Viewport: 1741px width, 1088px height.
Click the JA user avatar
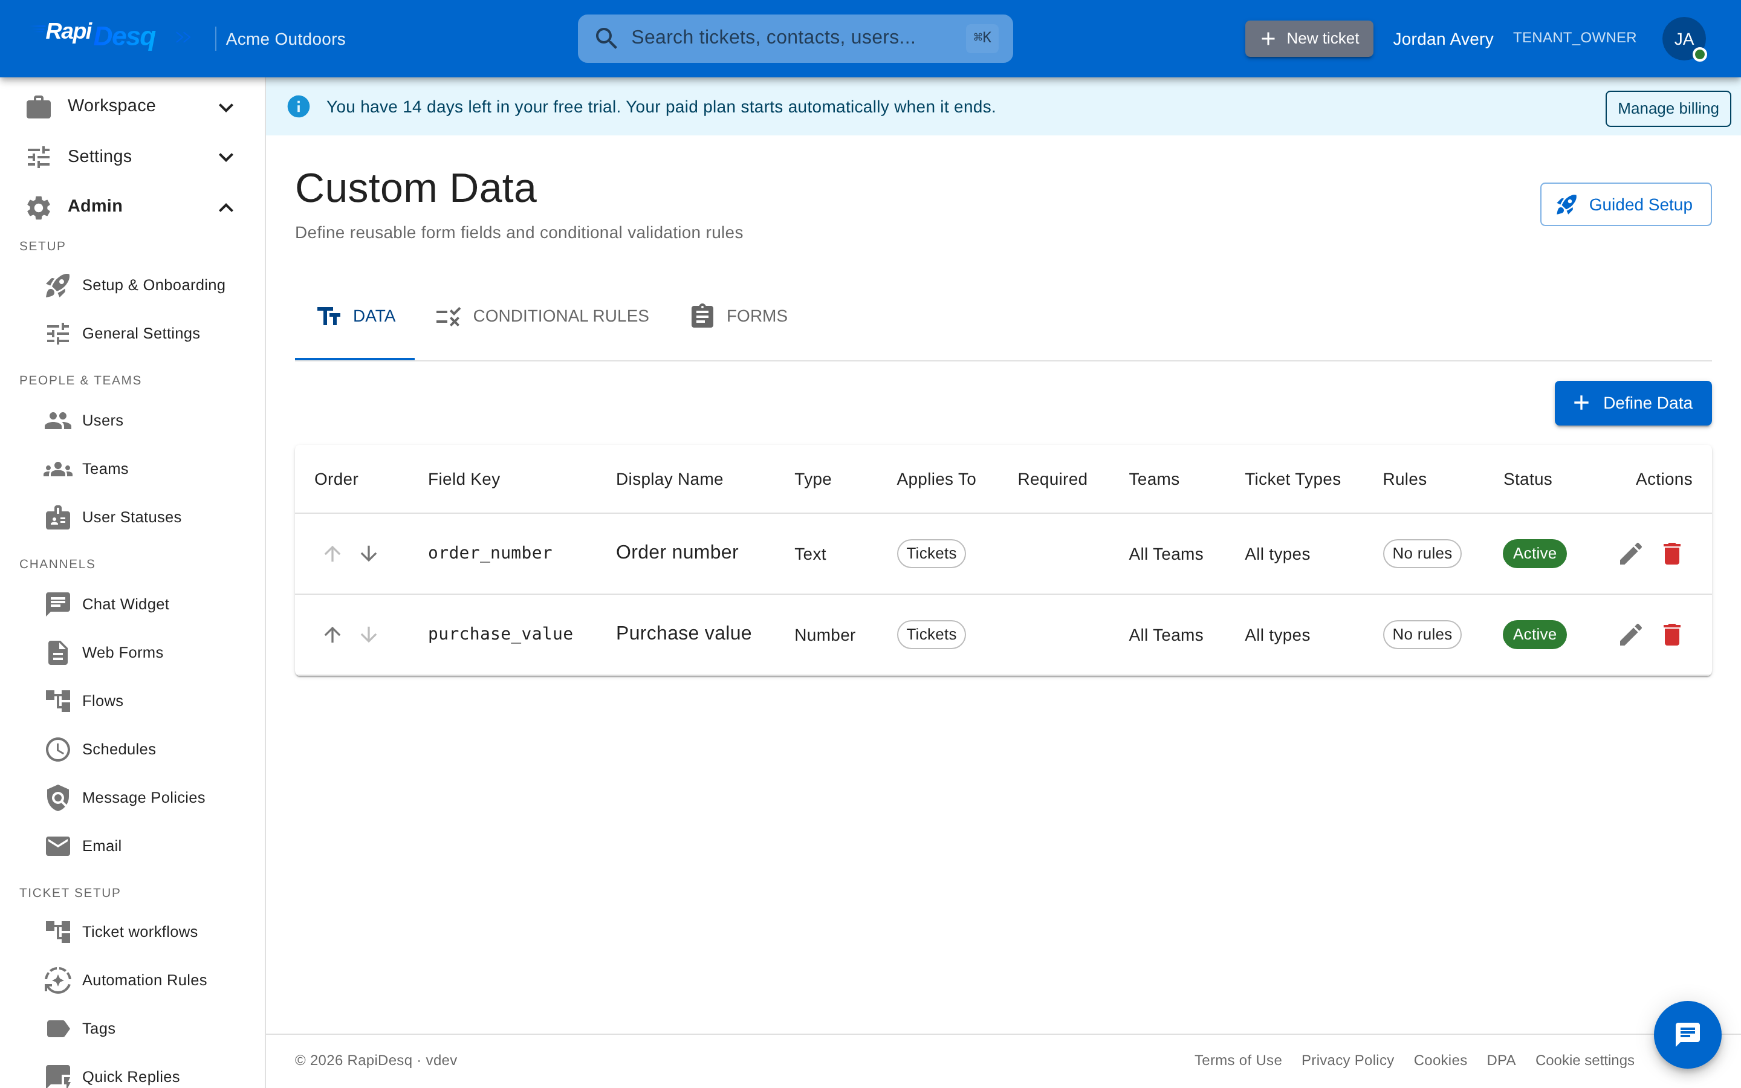[1684, 39]
